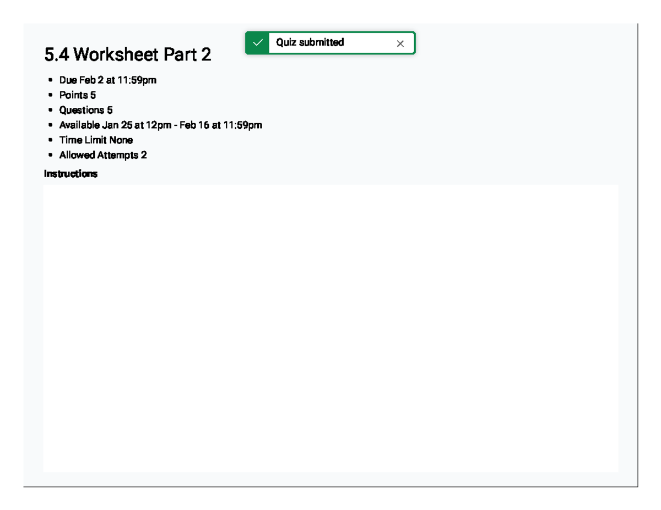
Task: Click inside the blank instructions area
Action: [330, 328]
